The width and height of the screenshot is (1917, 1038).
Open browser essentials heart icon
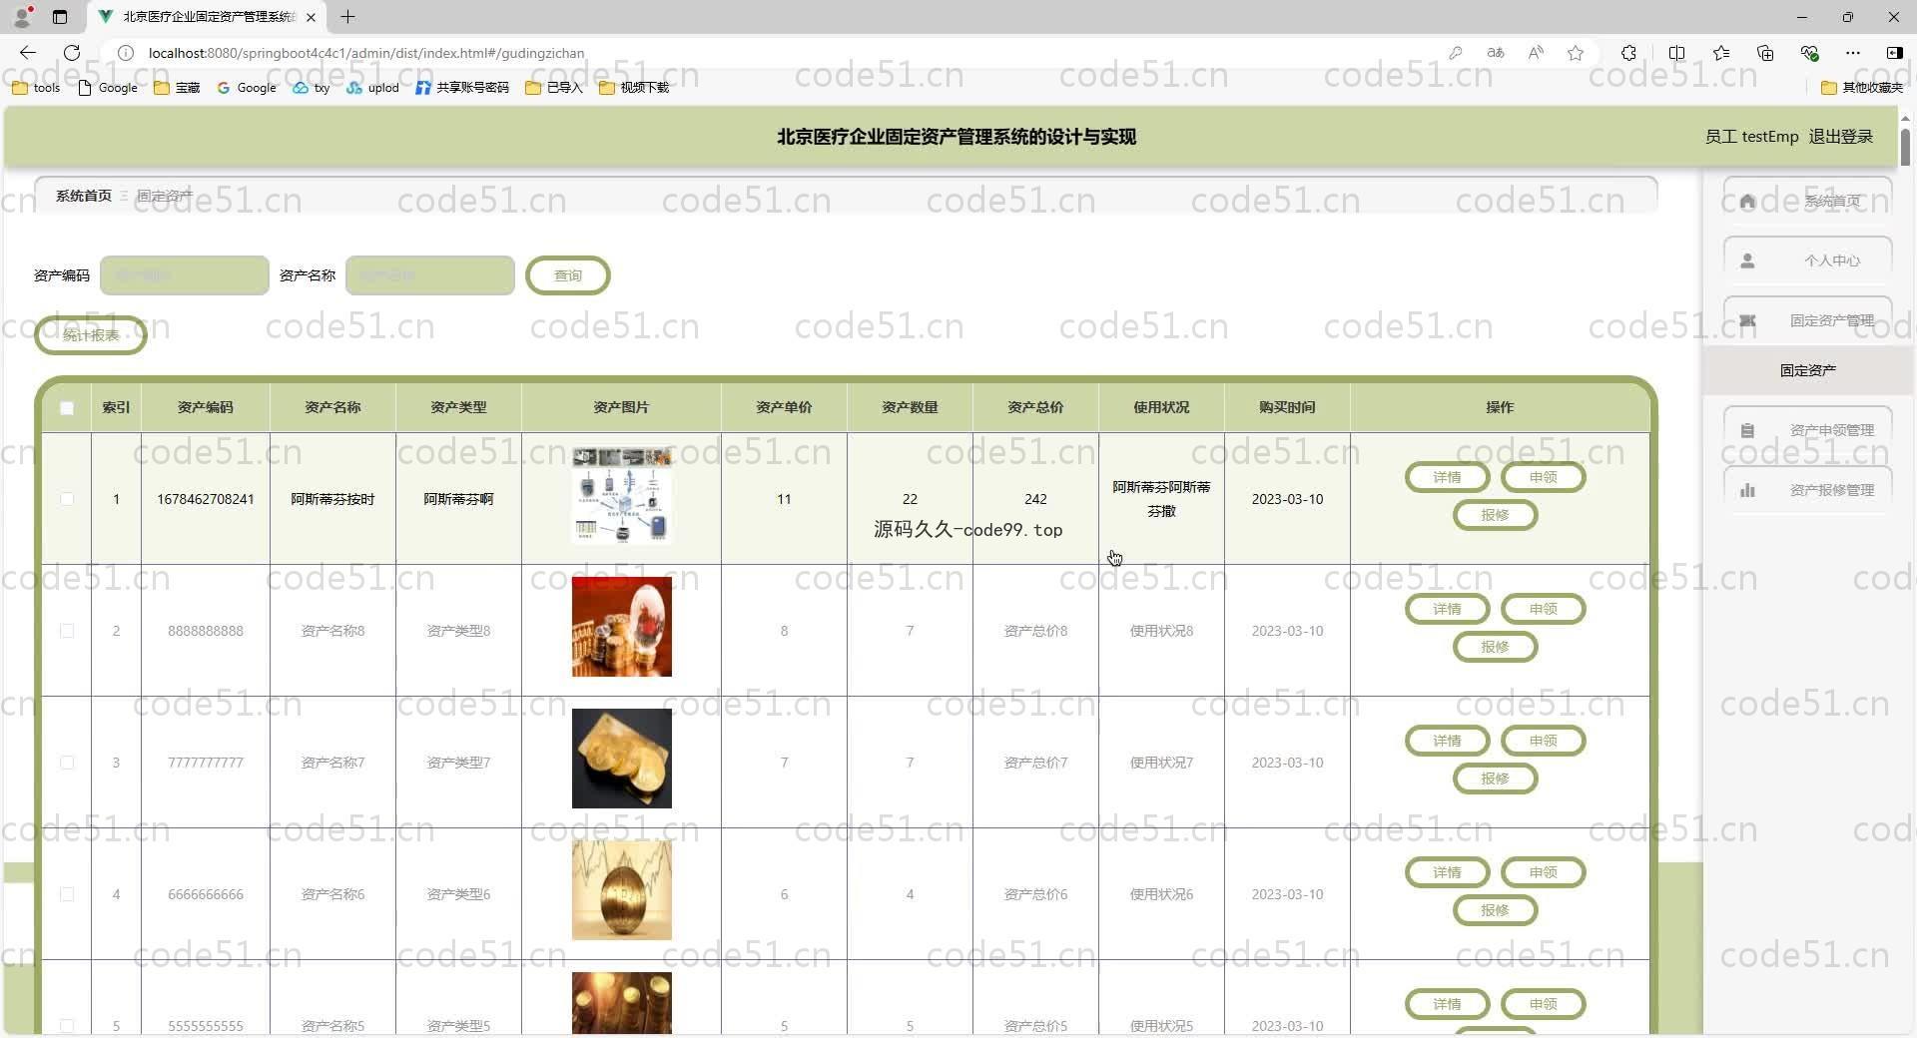[1809, 53]
